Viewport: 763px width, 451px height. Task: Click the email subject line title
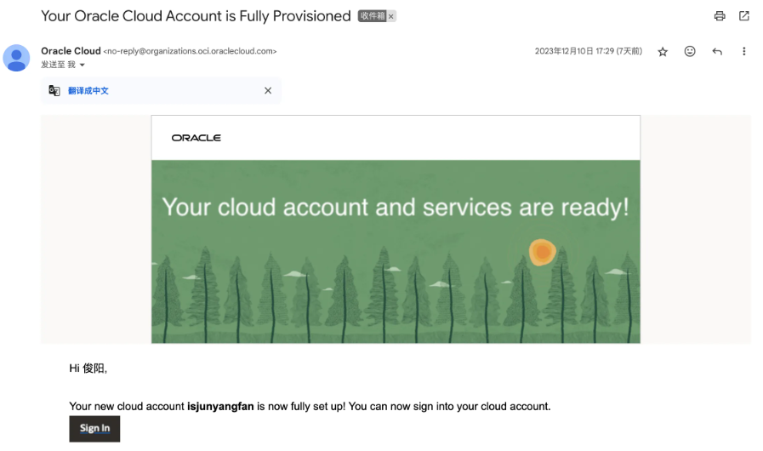[x=196, y=16]
